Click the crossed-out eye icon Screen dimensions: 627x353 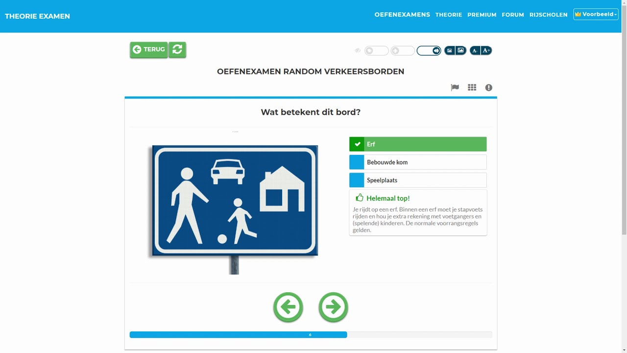point(358,50)
